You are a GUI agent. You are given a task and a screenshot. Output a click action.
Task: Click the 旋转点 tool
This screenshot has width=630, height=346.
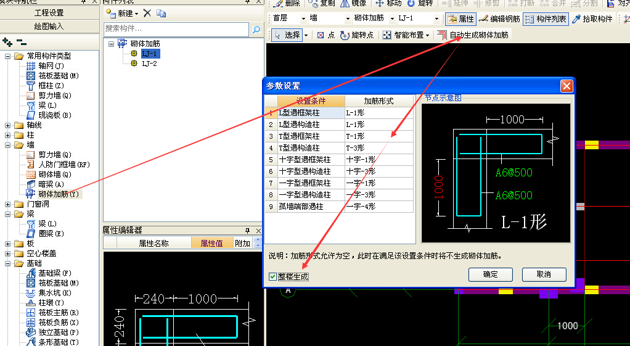(357, 35)
